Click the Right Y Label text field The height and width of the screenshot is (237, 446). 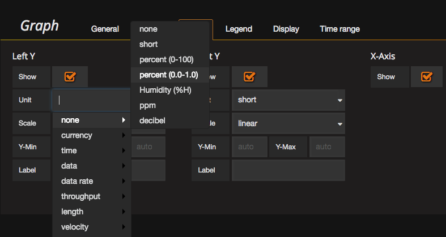pos(288,170)
